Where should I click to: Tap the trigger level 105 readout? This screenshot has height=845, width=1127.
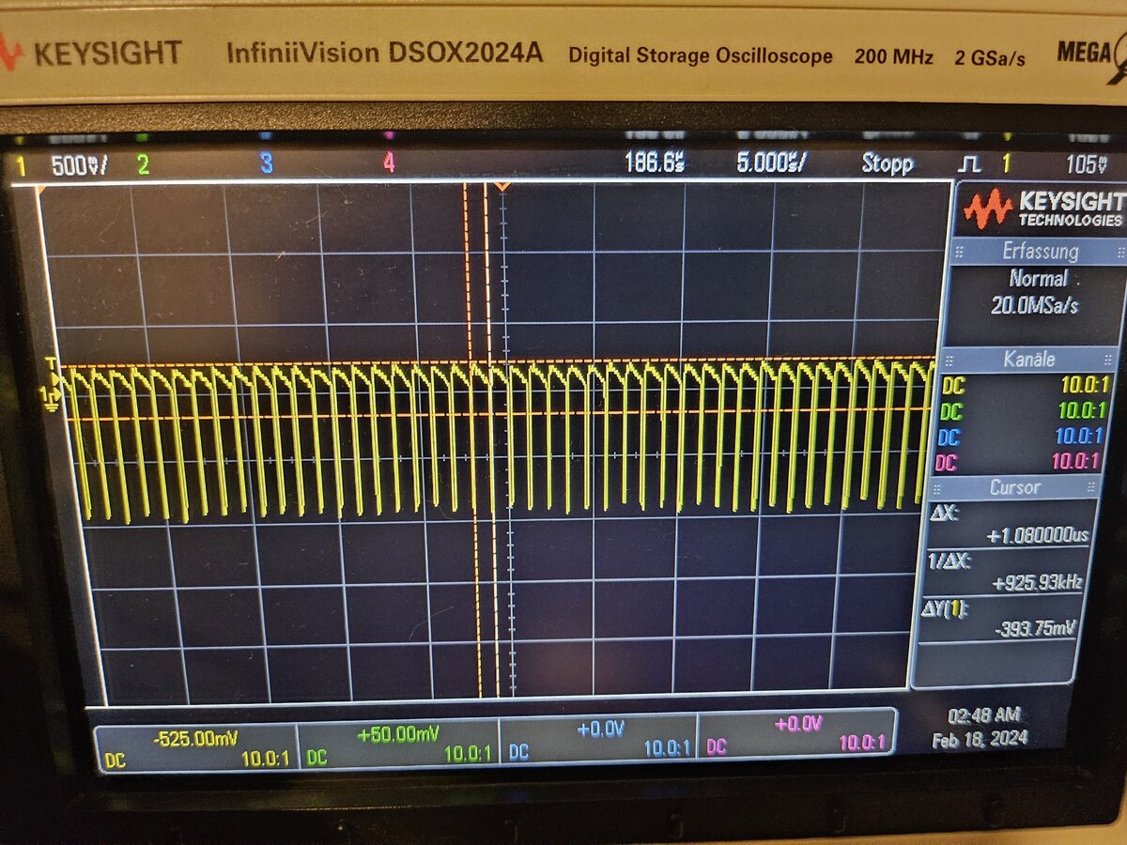[x=1087, y=165]
